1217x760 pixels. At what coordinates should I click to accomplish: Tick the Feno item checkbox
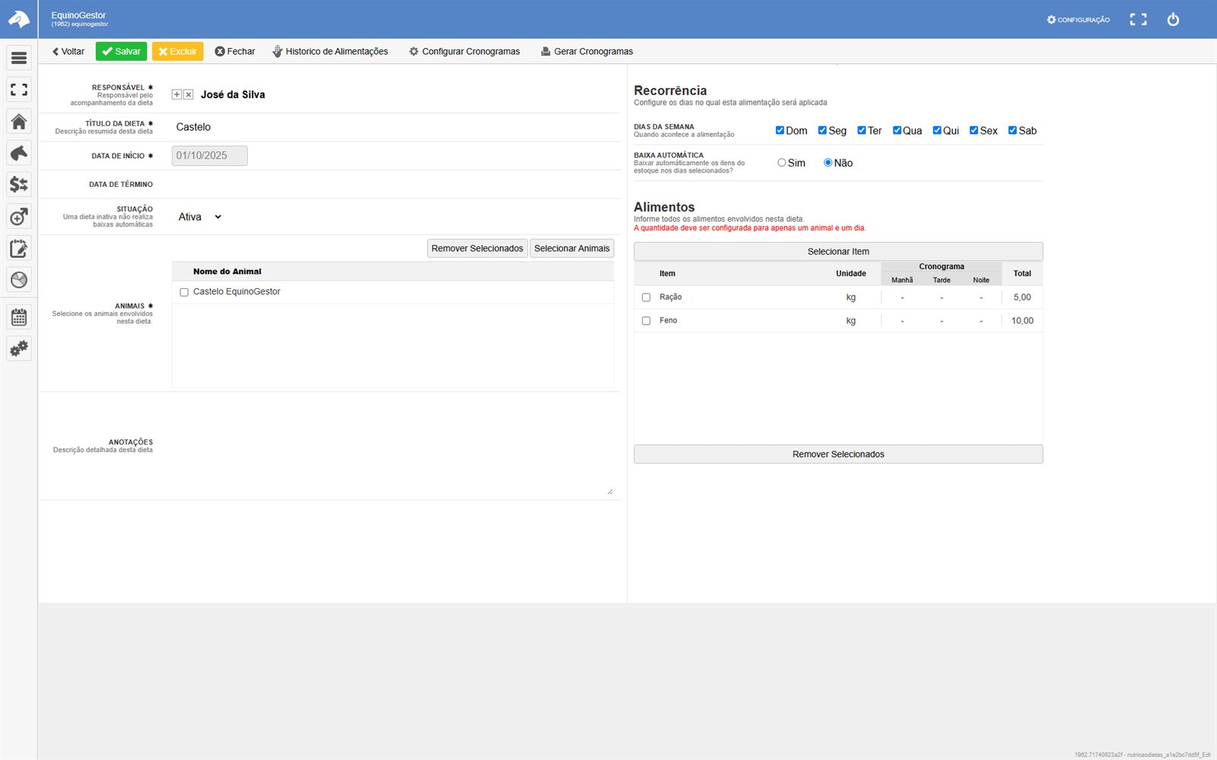coord(646,321)
